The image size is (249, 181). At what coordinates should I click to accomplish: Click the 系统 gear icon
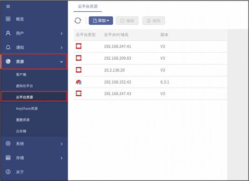click(x=8, y=143)
